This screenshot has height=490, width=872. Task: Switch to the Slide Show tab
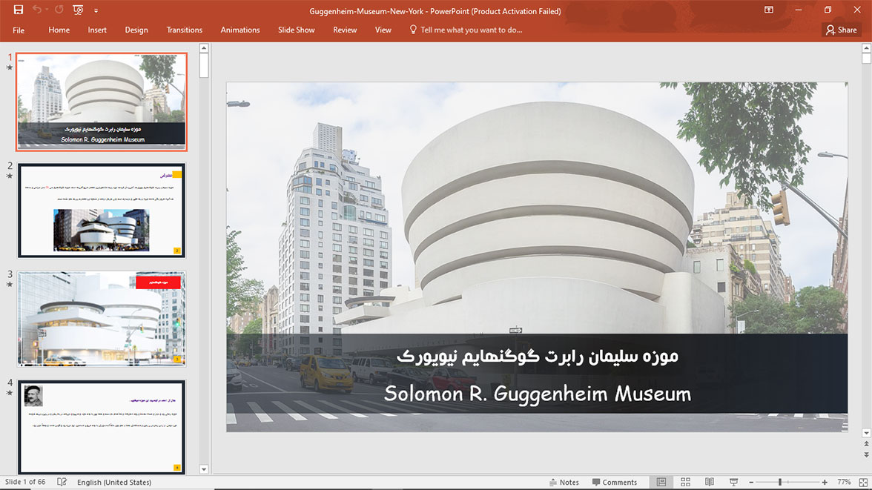(x=297, y=30)
